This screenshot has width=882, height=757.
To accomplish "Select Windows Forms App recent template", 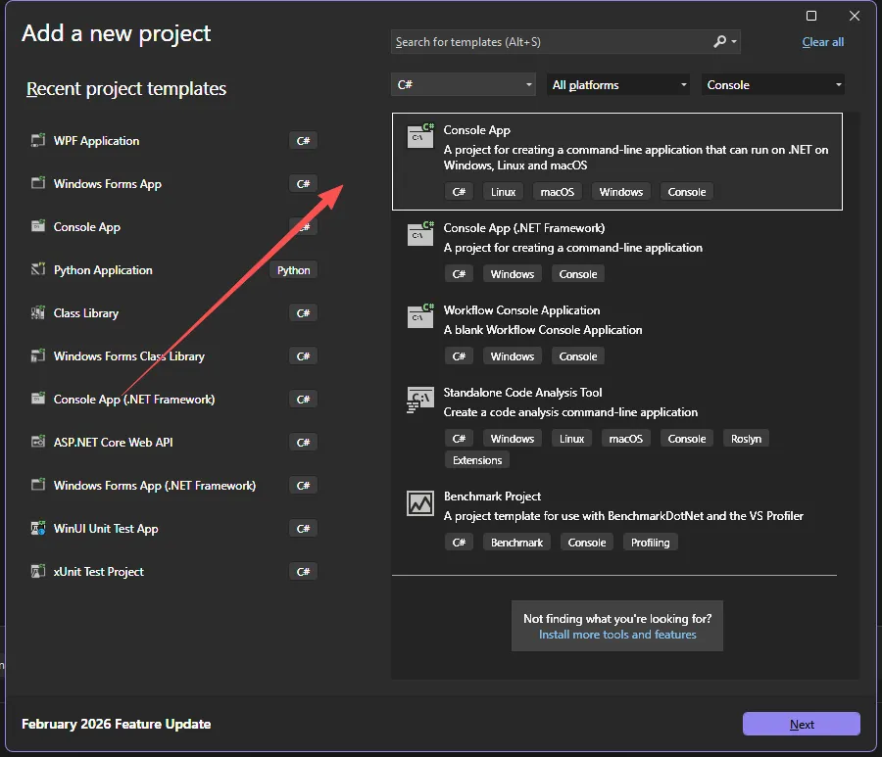I will click(x=108, y=184).
